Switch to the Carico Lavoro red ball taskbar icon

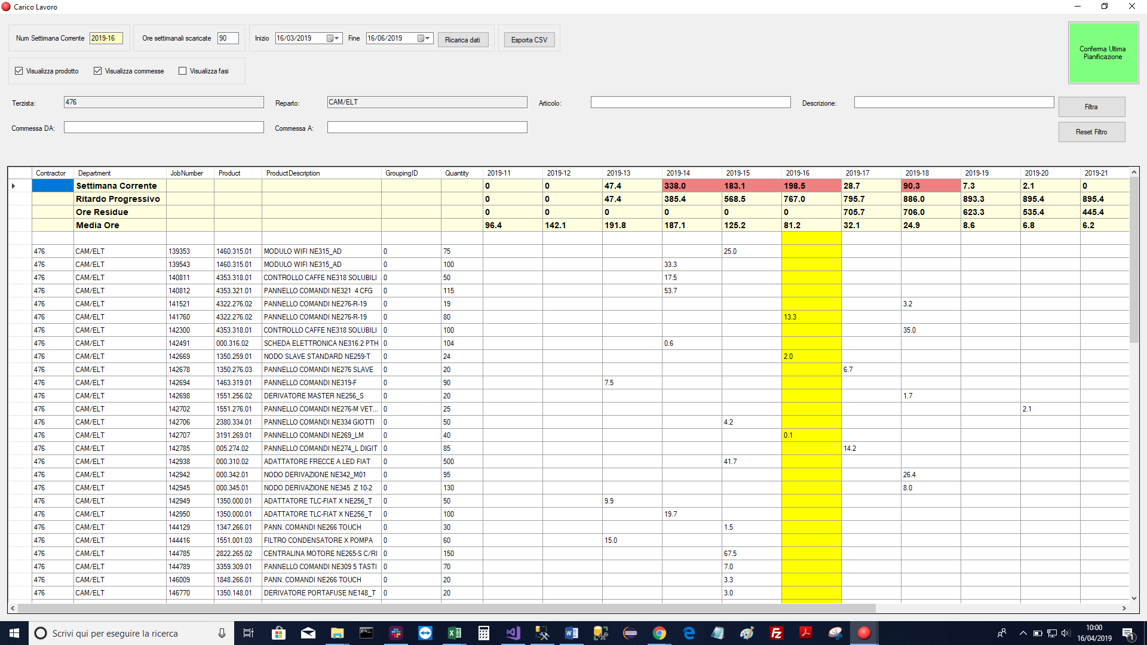click(864, 633)
